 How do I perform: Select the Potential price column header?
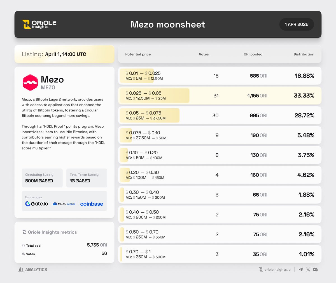coord(138,54)
